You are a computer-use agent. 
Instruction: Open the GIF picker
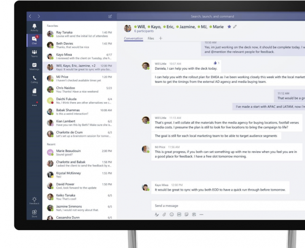click(179, 215)
